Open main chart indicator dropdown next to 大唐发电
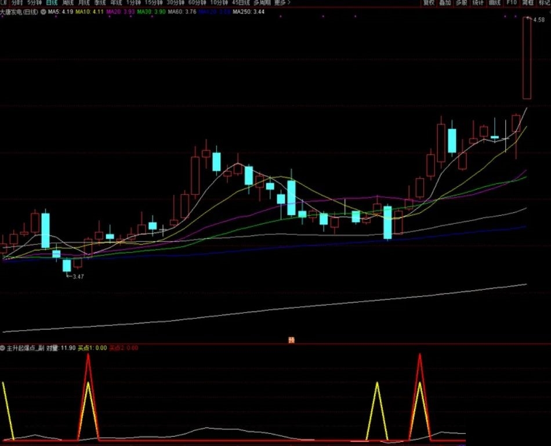Viewport: 551px width, 446px height. pyautogui.click(x=43, y=12)
